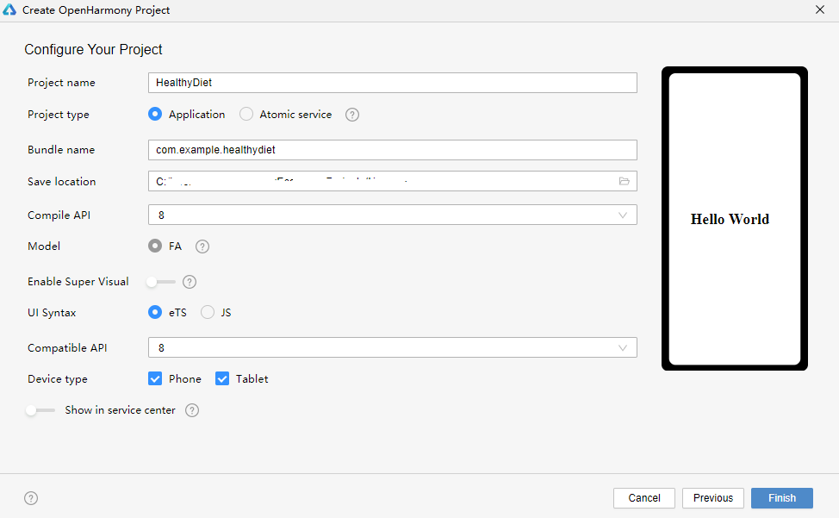Close the Create OpenHarmony Project dialog
839x518 pixels.
pyautogui.click(x=819, y=10)
